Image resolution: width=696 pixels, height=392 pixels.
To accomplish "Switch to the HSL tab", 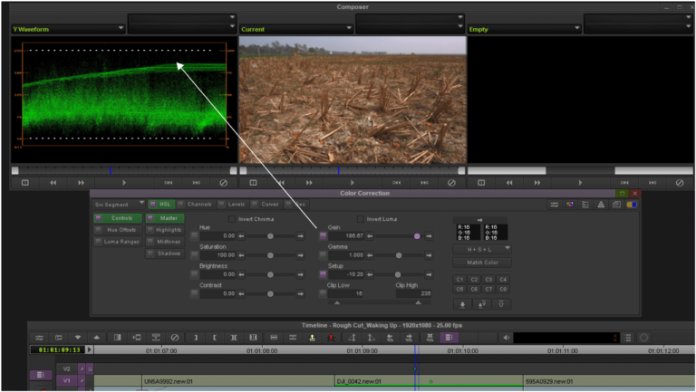I will 160,205.
